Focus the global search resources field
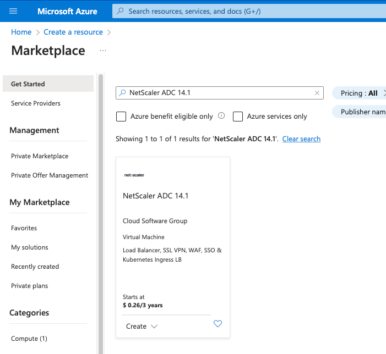386x354 pixels. click(x=249, y=11)
